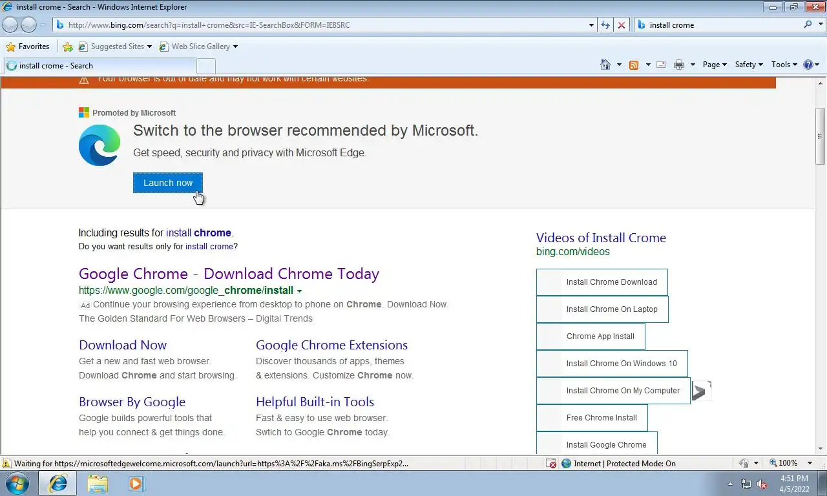Click the magnifier search icon
Screen dimensions: 827x496
(x=808, y=25)
